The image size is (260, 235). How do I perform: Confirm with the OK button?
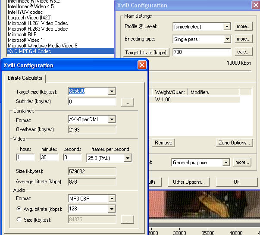point(237,182)
